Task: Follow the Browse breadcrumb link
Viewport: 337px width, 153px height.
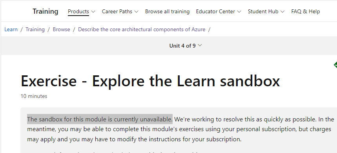Action: pyautogui.click(x=62, y=29)
